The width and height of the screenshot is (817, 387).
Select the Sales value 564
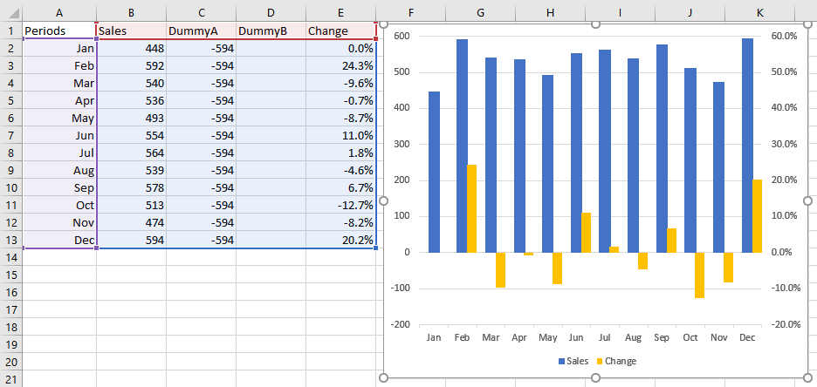pos(131,153)
